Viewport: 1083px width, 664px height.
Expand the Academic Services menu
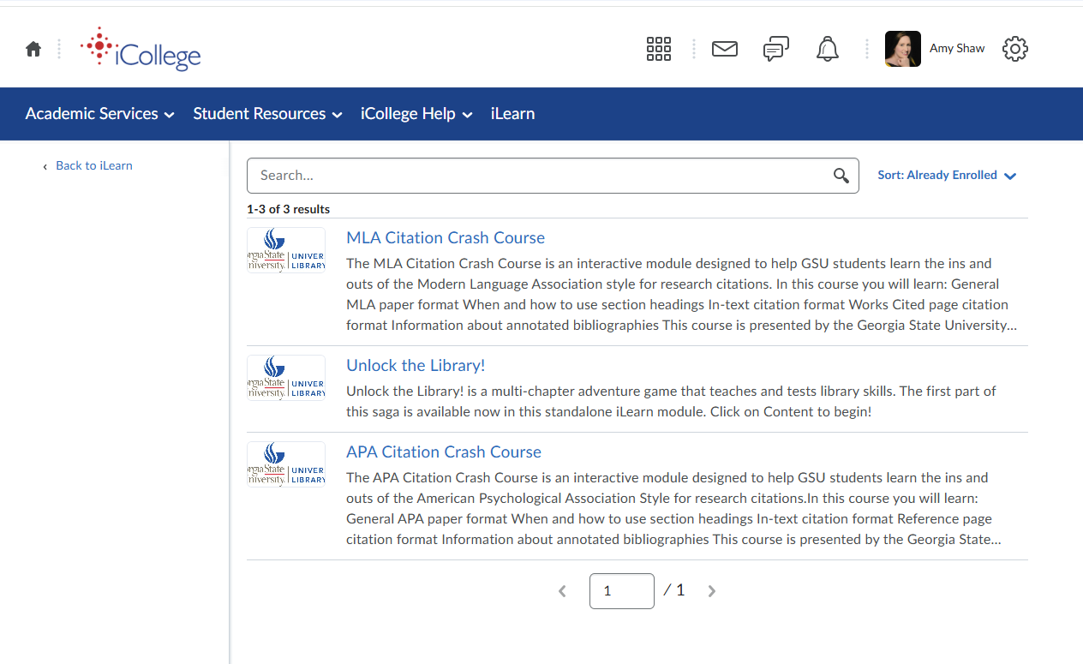tap(99, 114)
